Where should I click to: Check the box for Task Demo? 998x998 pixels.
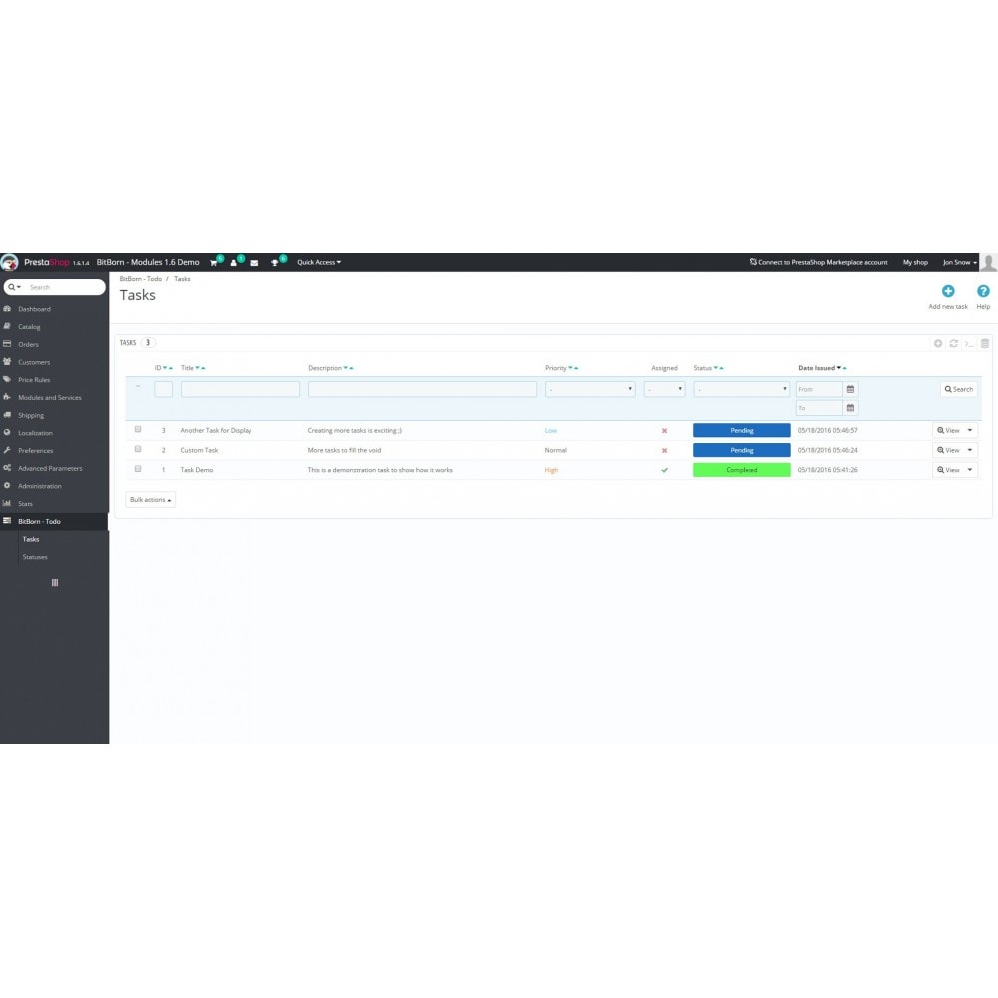click(x=138, y=469)
